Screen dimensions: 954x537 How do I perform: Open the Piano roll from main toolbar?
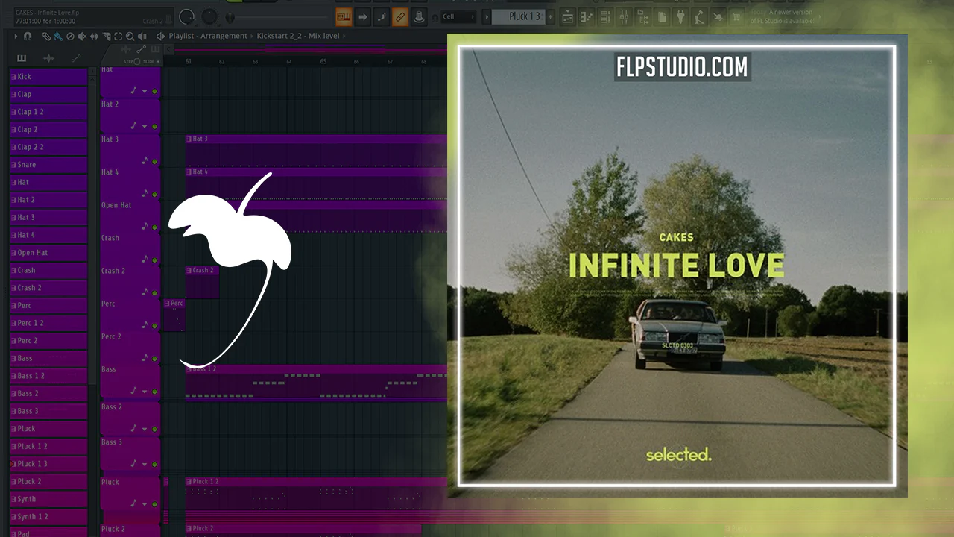tap(587, 16)
